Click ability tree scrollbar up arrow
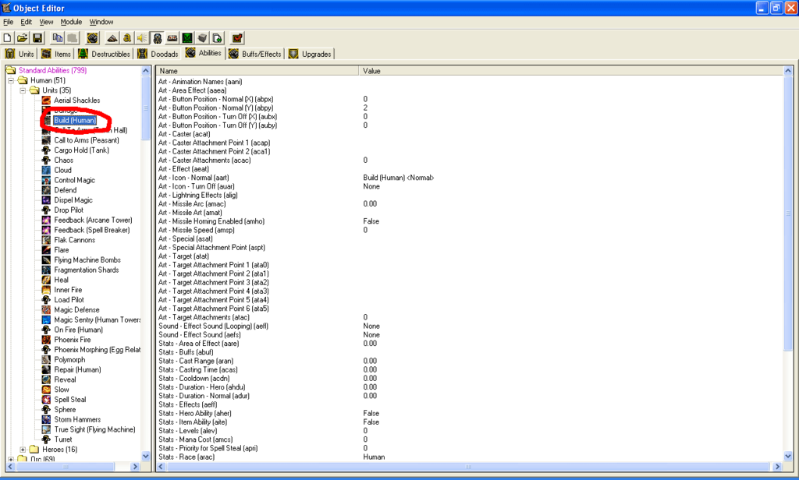This screenshot has height=480, width=799. click(x=146, y=71)
